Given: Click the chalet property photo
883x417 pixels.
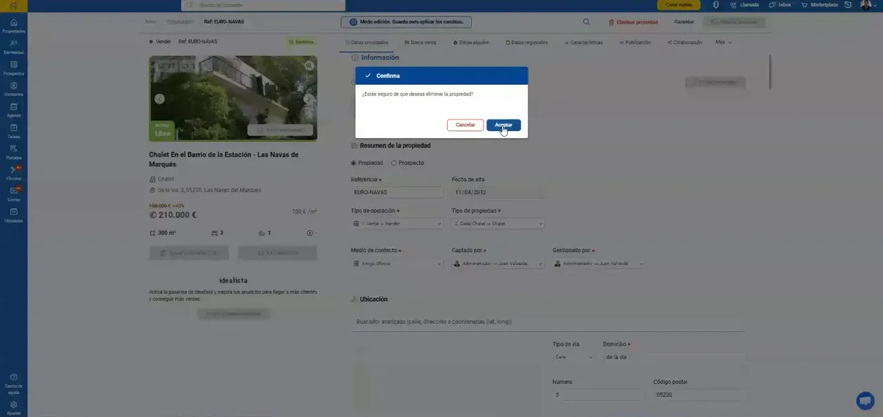Looking at the screenshot, I should [233, 98].
